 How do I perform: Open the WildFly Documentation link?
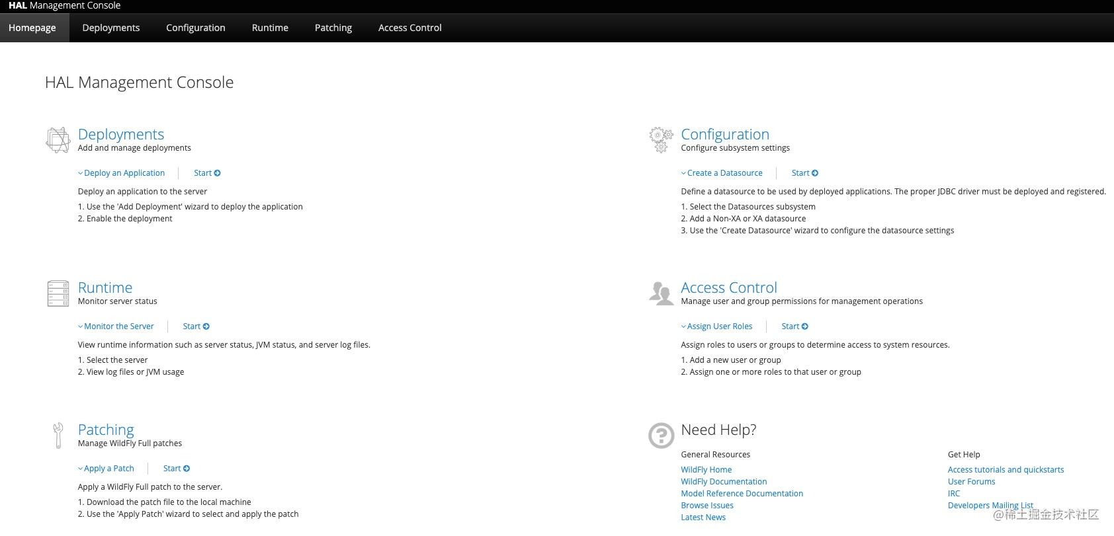724,482
